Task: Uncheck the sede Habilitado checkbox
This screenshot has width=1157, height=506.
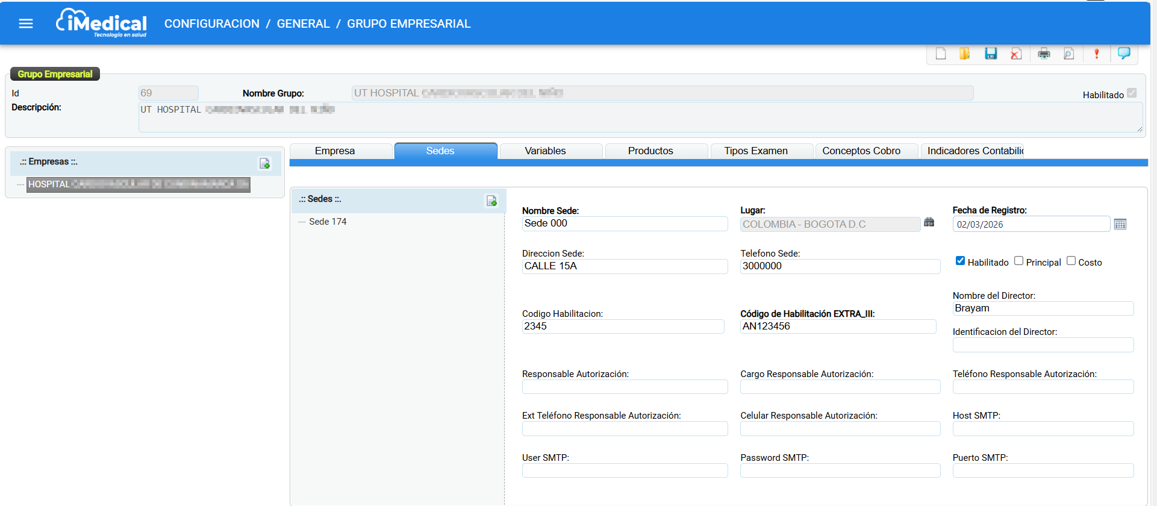Action: click(960, 261)
